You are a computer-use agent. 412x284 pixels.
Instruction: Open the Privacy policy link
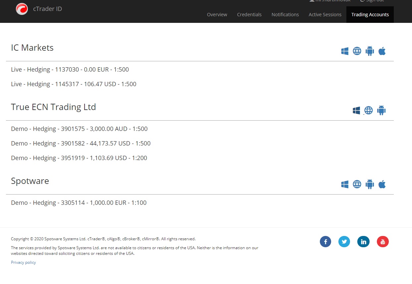coord(23,262)
